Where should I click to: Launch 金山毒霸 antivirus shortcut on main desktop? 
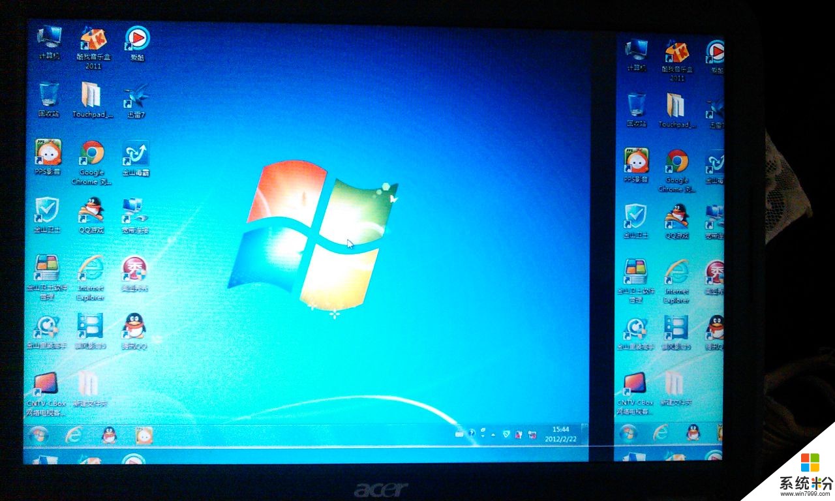[136, 159]
